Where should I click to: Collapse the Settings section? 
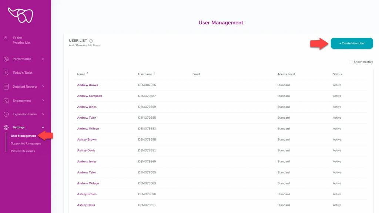point(43,127)
